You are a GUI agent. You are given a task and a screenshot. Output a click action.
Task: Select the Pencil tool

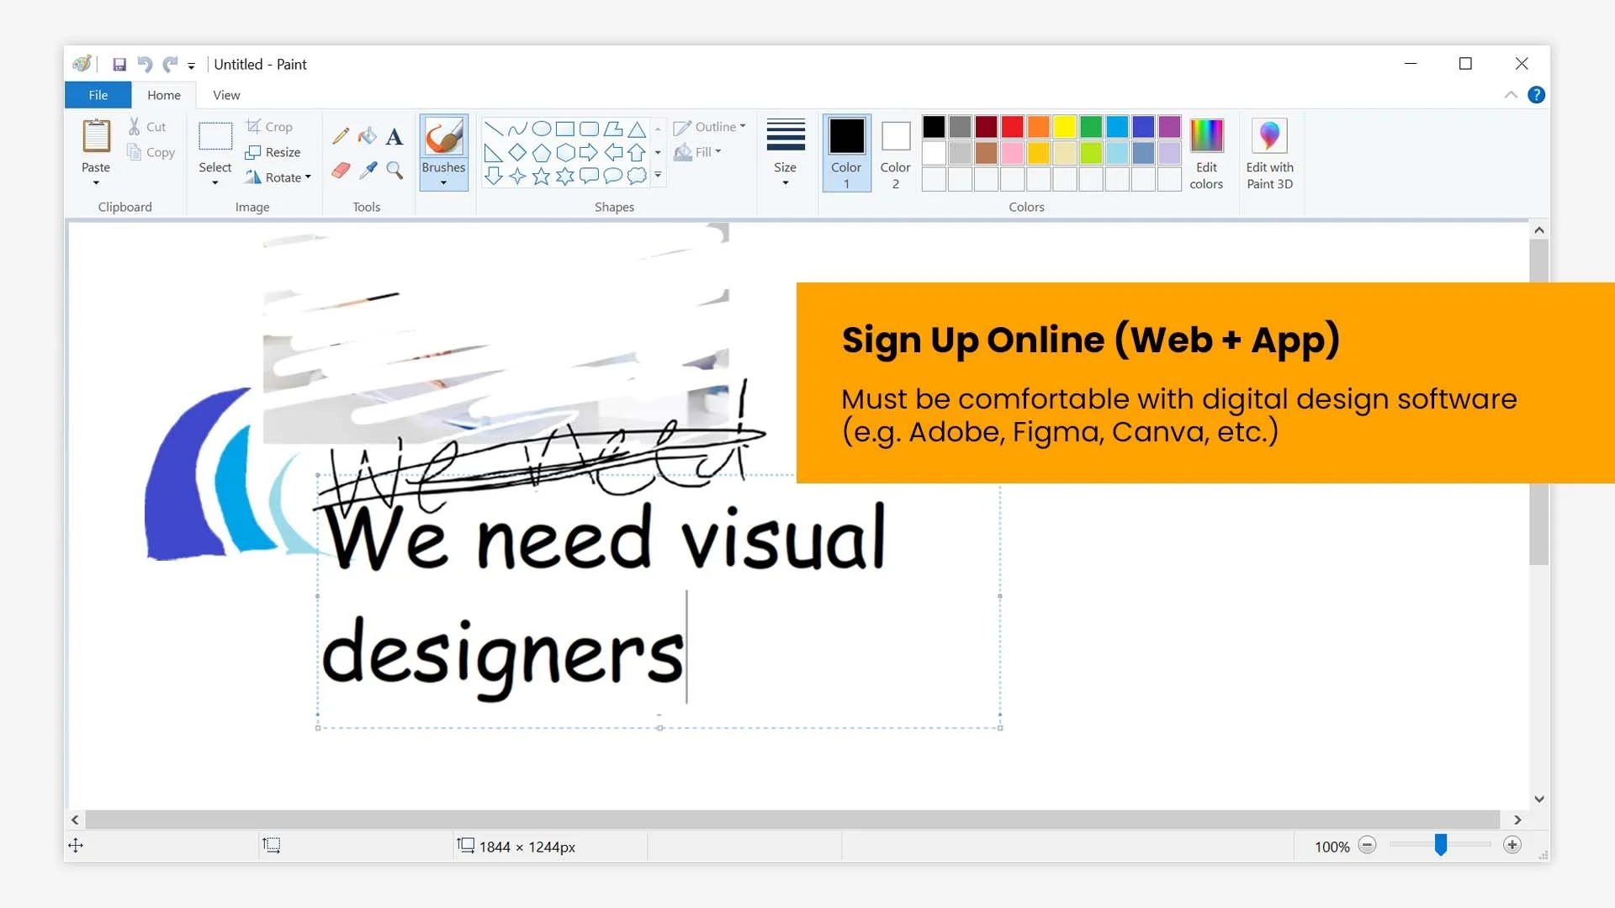[341, 135]
